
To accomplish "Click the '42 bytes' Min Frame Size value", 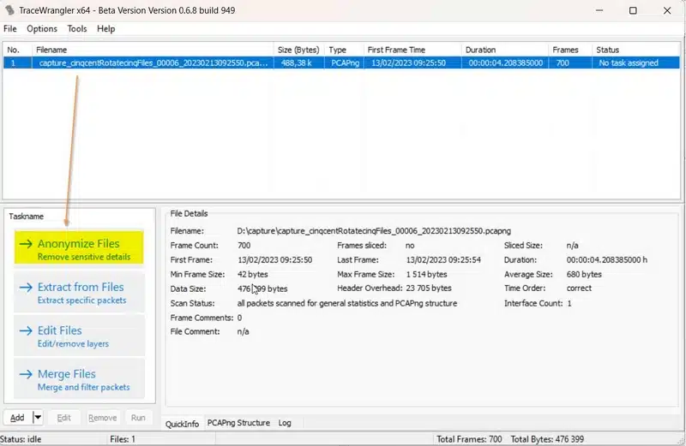I will [253, 274].
